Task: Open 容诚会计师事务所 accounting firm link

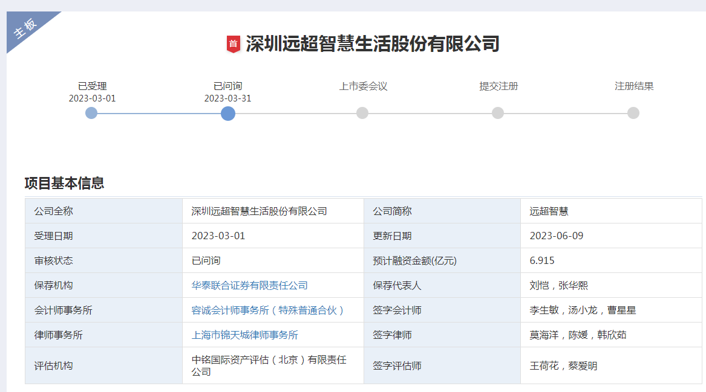Action: (x=267, y=310)
